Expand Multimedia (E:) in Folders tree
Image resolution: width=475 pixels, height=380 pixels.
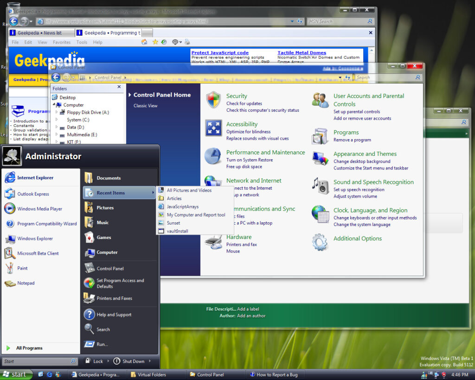pos(56,134)
